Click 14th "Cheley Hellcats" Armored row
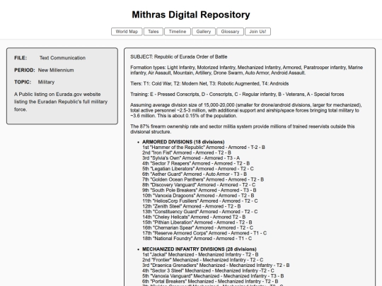The image size is (382, 286). point(194,217)
